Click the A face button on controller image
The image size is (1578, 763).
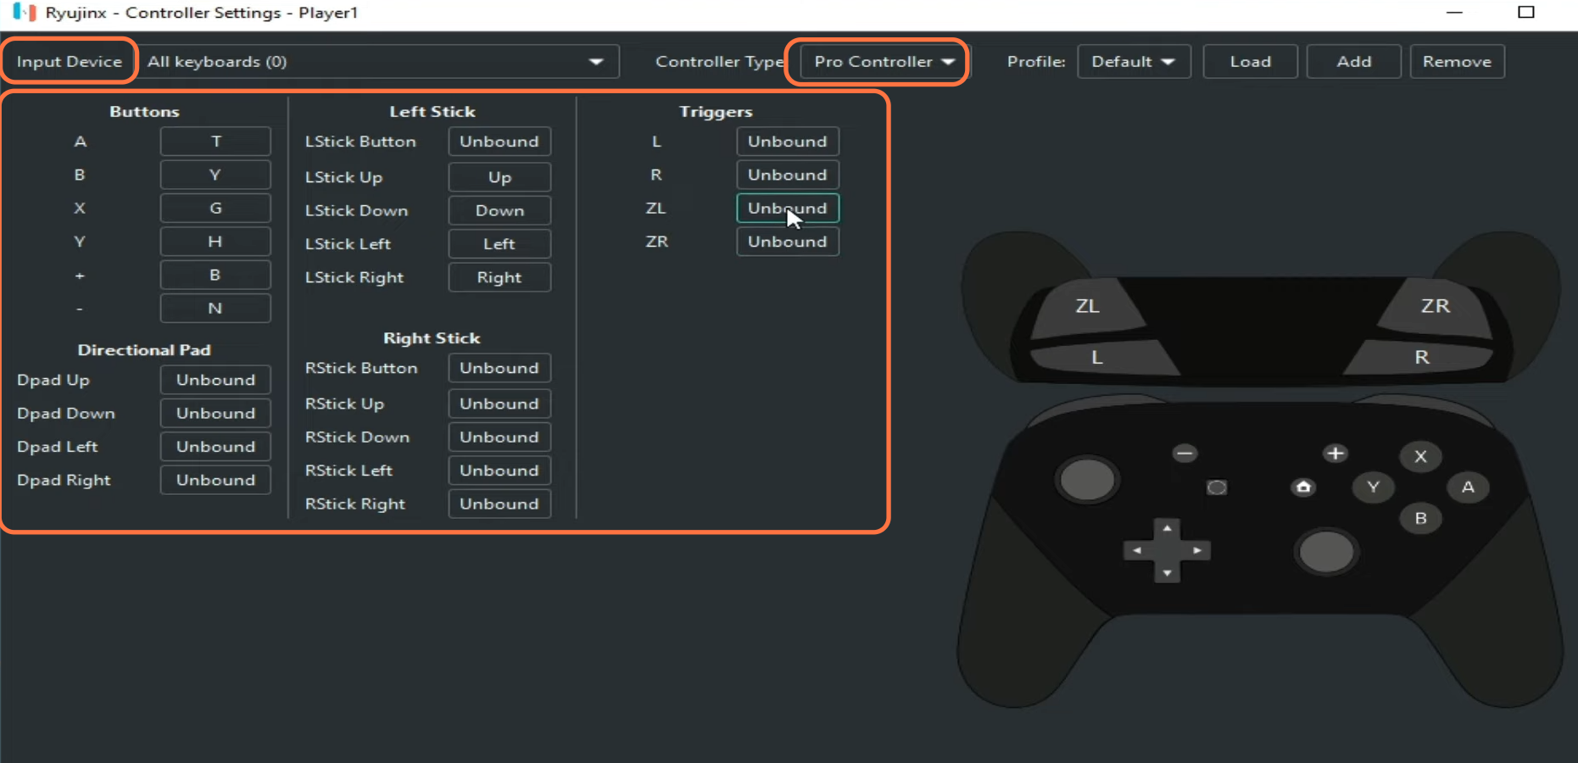point(1469,487)
